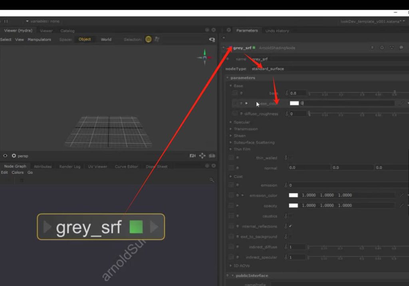Enable the thin_walled checkbox
Image resolution: width=409 pixels, height=286 pixels.
coord(290,158)
